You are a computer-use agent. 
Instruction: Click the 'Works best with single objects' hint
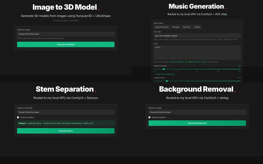tap(40, 38)
